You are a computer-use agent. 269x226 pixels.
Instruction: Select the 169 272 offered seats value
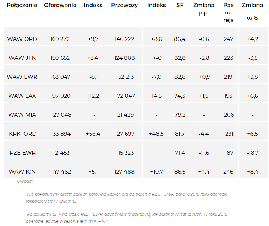[x=60, y=39]
